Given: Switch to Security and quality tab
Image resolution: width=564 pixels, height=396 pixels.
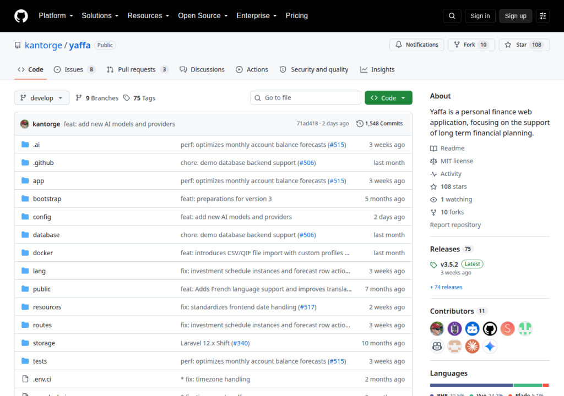Looking at the screenshot, I should (x=313, y=70).
